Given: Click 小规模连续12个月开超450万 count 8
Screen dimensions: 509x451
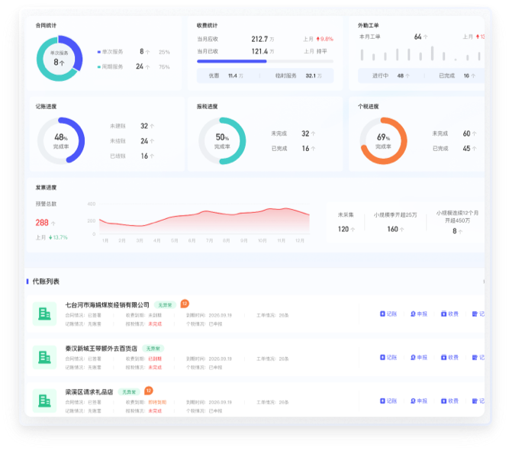Looking at the screenshot, I should [x=457, y=231].
